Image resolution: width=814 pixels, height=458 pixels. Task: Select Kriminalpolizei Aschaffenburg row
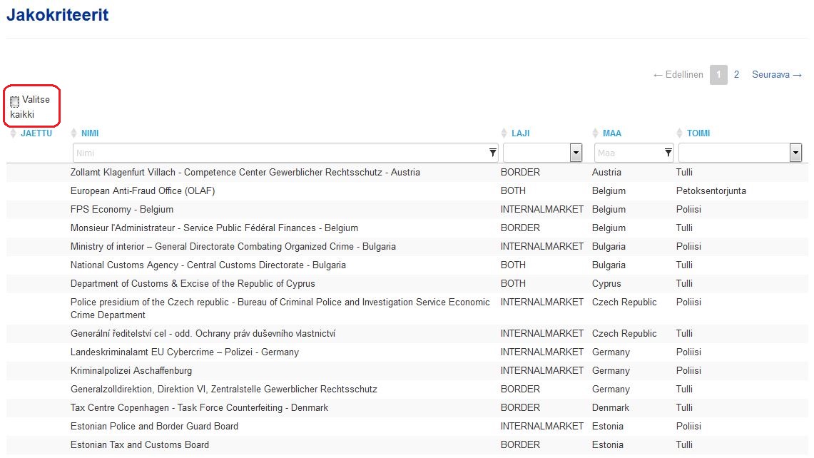407,371
